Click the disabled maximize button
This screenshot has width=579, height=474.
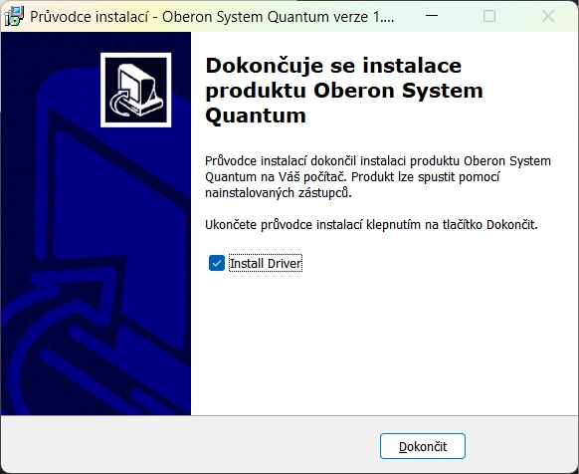pos(489,16)
